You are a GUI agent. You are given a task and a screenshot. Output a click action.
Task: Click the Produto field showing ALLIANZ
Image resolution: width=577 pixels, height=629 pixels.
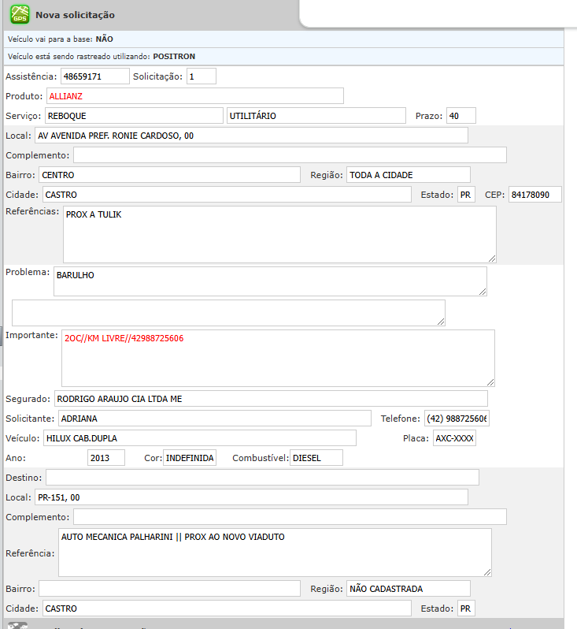click(194, 96)
